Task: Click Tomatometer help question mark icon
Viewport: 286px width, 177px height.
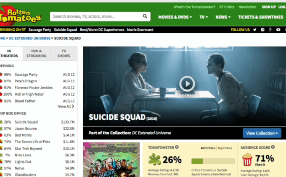Action: click(177, 147)
